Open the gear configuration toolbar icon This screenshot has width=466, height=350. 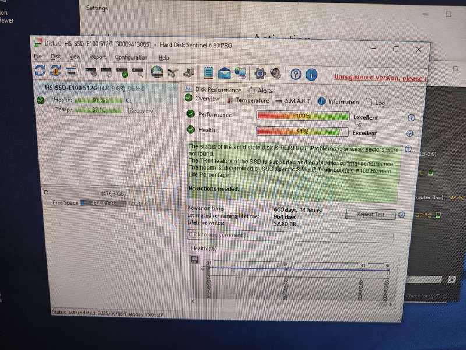tap(260, 73)
